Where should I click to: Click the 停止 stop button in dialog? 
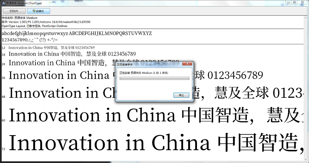pyautogui.click(x=181, y=95)
